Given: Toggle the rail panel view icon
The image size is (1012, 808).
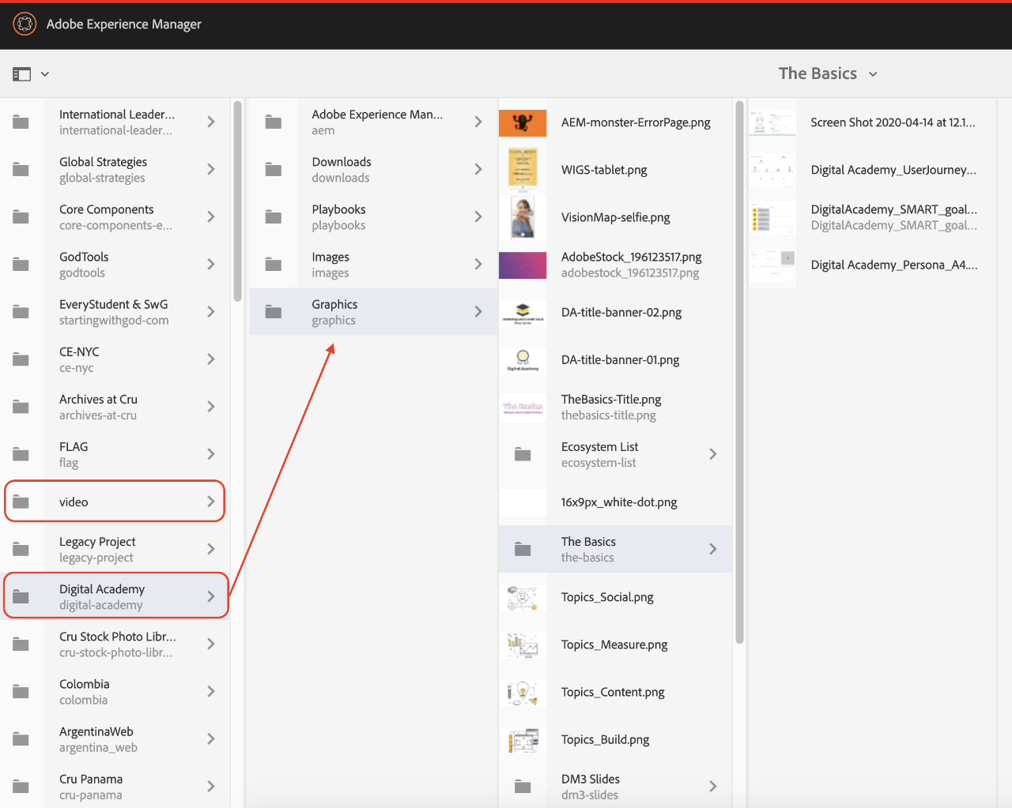Looking at the screenshot, I should point(22,74).
